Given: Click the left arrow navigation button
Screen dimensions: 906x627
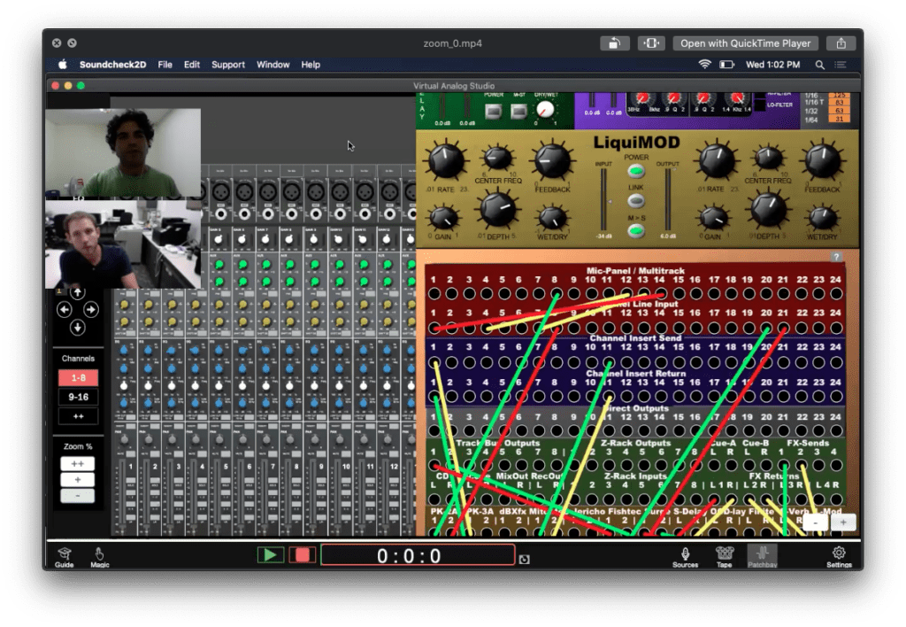Looking at the screenshot, I should pyautogui.click(x=64, y=310).
